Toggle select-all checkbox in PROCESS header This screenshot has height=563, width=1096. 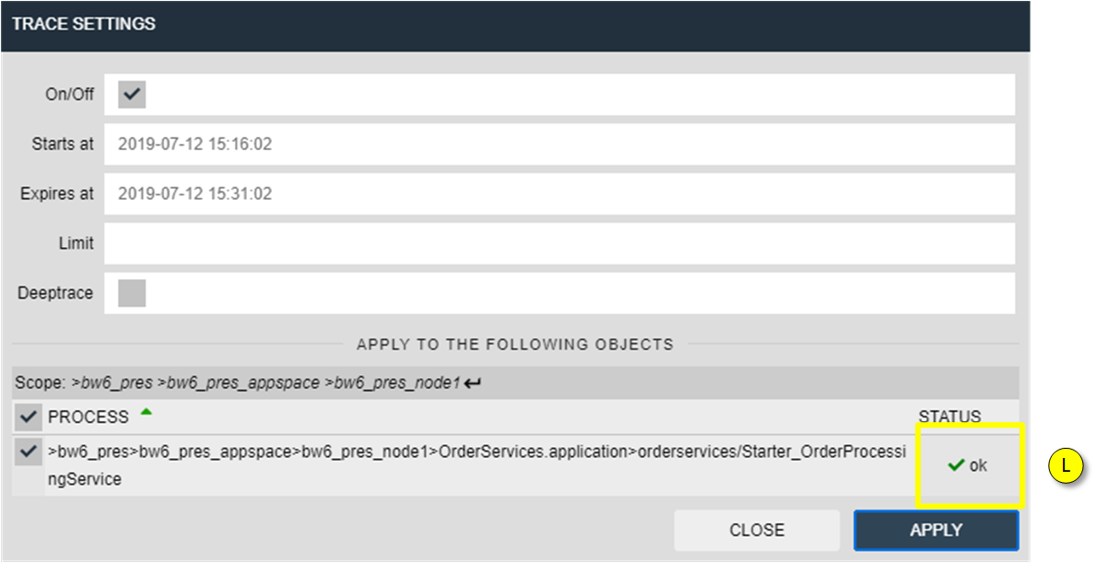click(x=28, y=417)
